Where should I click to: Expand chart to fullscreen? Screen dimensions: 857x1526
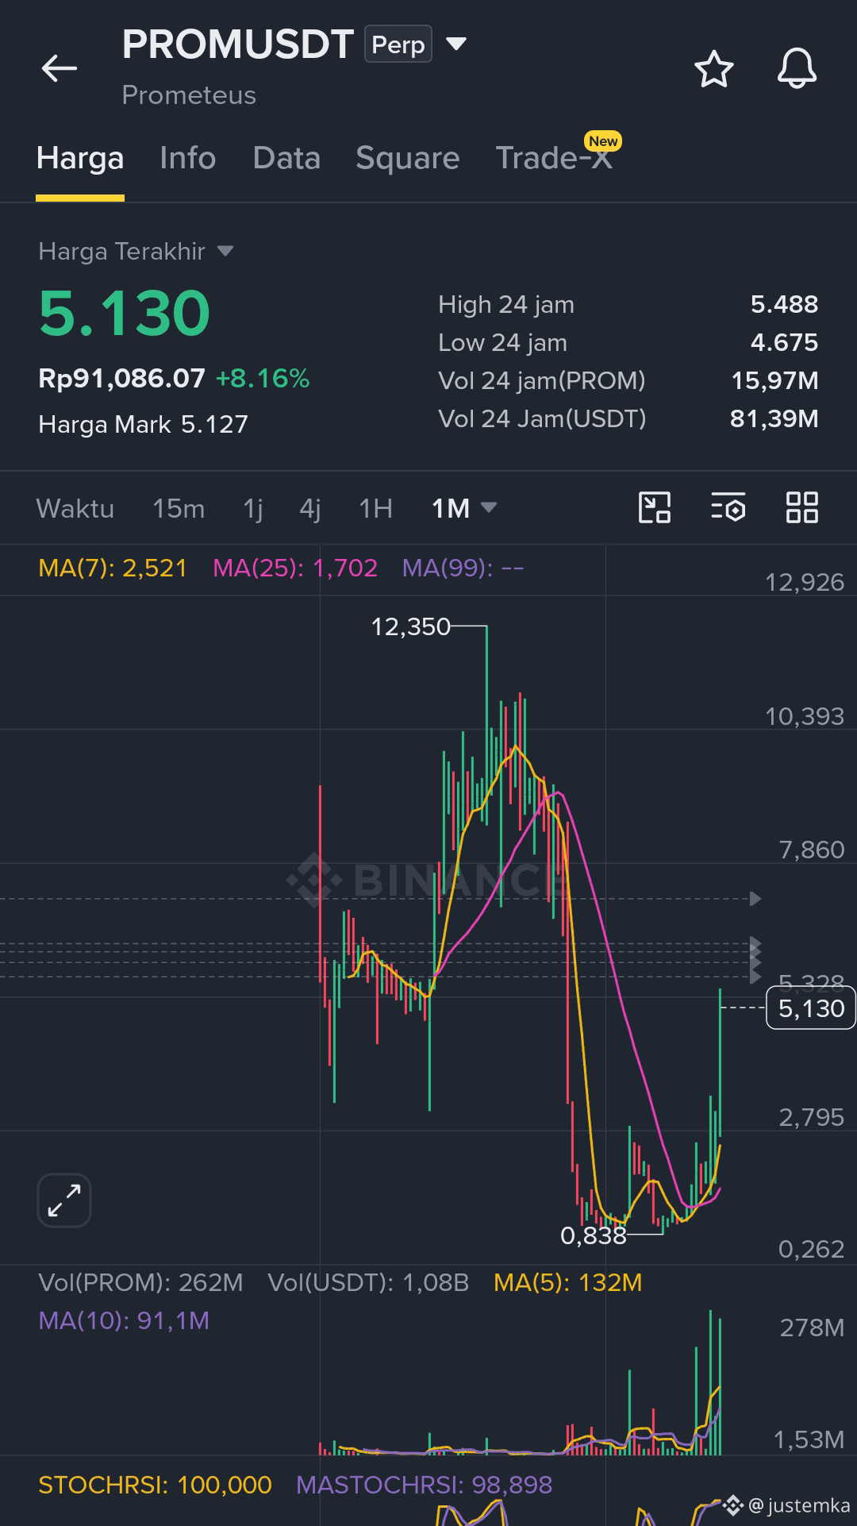pos(64,1200)
